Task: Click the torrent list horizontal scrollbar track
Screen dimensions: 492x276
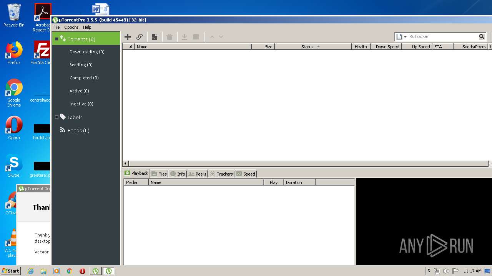Action: pyautogui.click(x=309, y=164)
